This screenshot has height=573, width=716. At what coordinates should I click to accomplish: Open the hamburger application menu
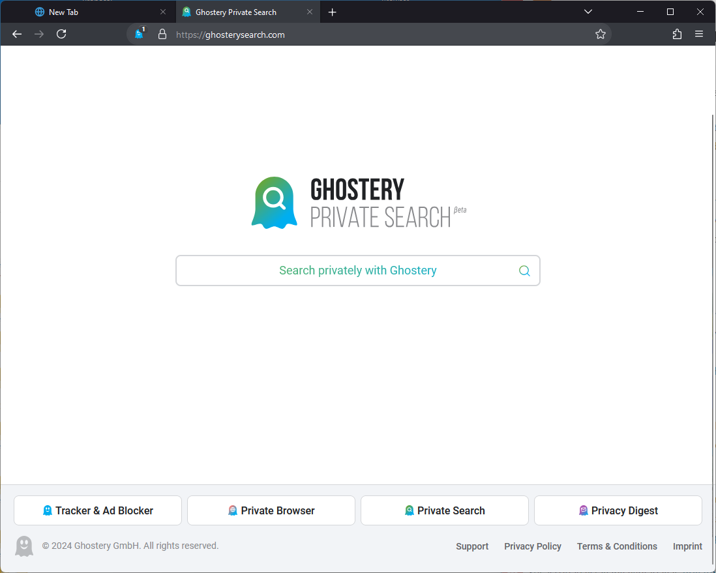coord(699,35)
